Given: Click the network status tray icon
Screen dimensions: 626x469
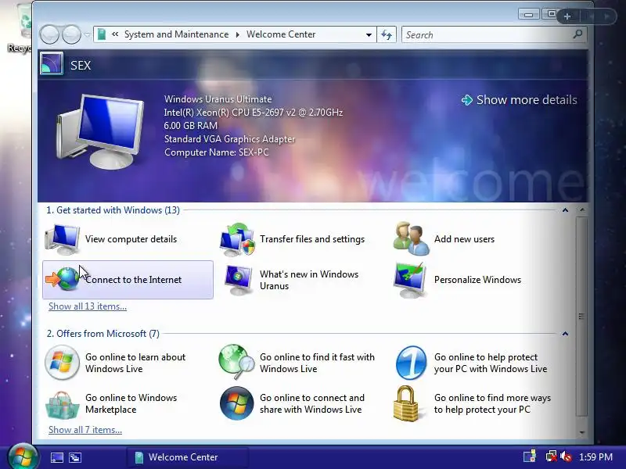Looking at the screenshot, I should [552, 456].
